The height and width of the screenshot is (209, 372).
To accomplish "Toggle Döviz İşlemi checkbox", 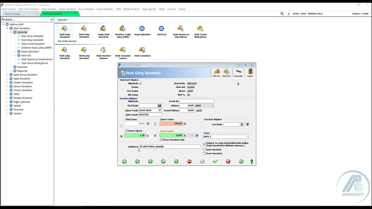I will click(x=127, y=131).
